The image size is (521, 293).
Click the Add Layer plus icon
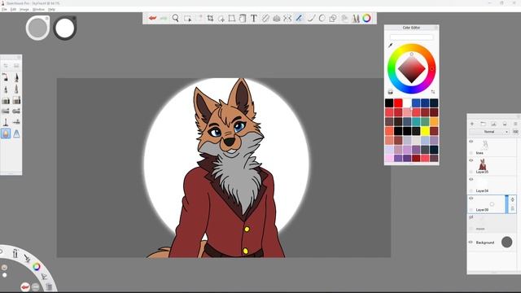point(472,124)
